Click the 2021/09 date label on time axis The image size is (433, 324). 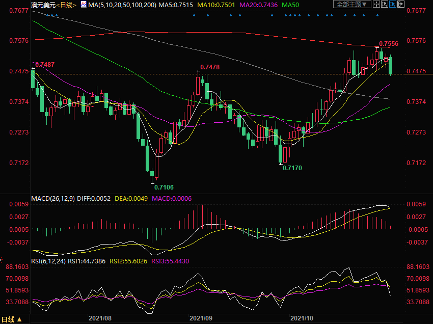[201, 318]
